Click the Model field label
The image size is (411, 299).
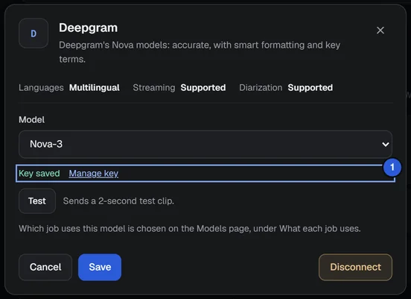click(32, 120)
